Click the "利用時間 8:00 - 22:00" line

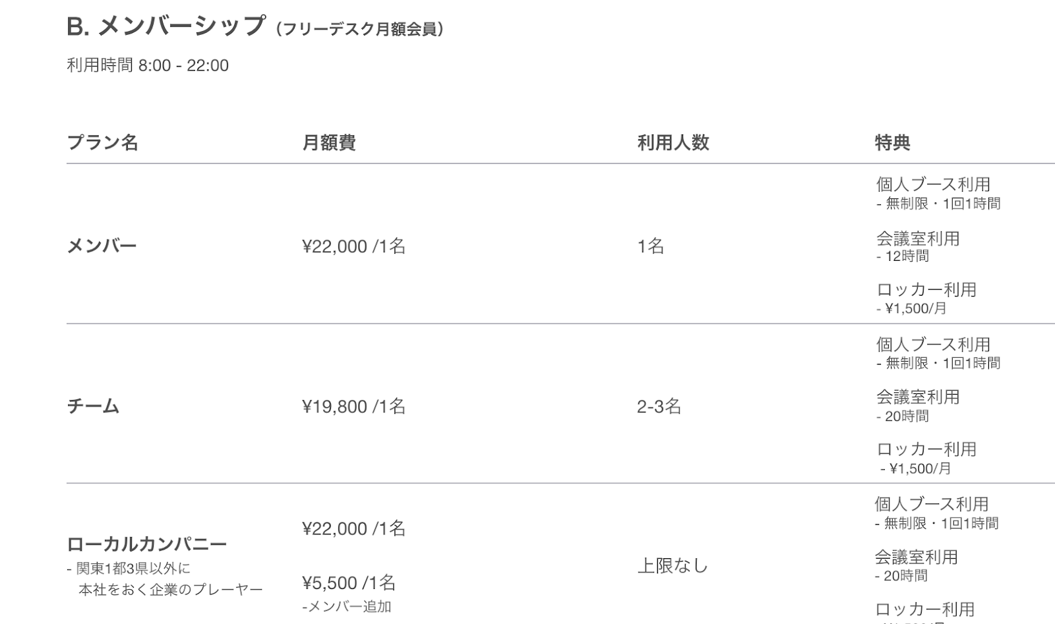click(148, 65)
